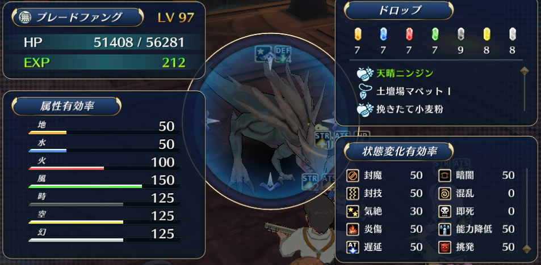The height and width of the screenshot is (265, 541).
Task: Click the drop list scrollbar handle
Action: pos(525,71)
